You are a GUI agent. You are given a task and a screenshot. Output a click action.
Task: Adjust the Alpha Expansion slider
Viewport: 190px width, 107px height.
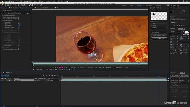click(154, 23)
